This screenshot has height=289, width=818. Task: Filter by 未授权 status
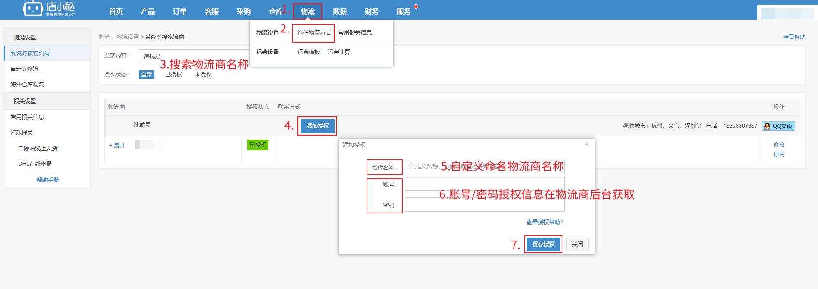pos(203,75)
